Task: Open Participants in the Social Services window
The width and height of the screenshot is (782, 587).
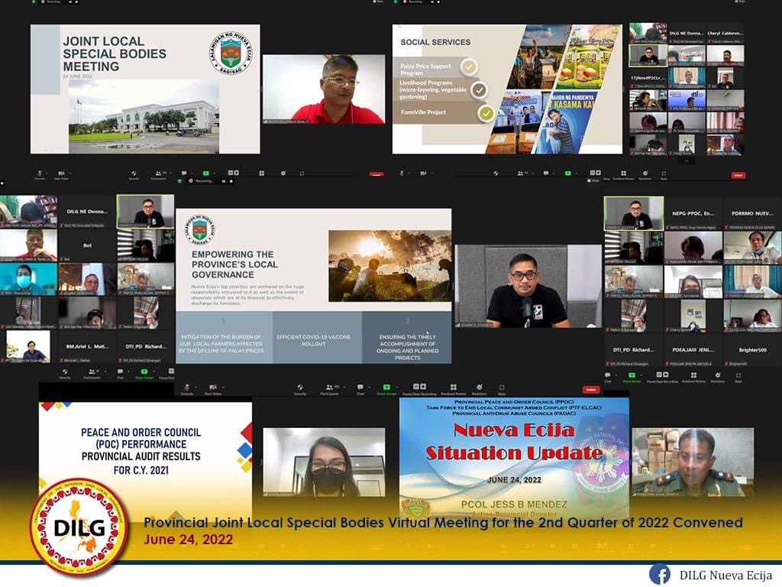Action: point(522,174)
